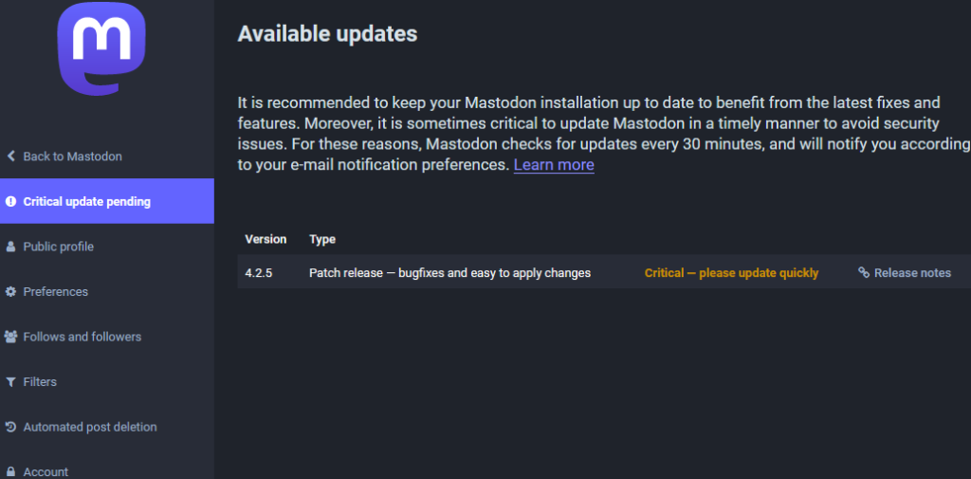The image size is (971, 479).
Task: Open Release notes for version 4.2.5
Action: point(912,273)
